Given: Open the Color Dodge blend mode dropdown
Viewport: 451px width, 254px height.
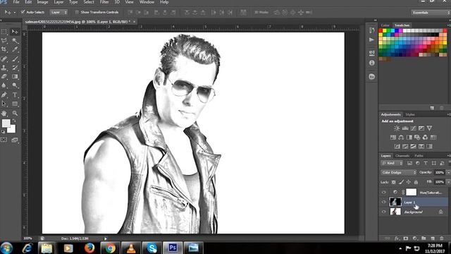Looking at the screenshot, I should click(x=399, y=172).
